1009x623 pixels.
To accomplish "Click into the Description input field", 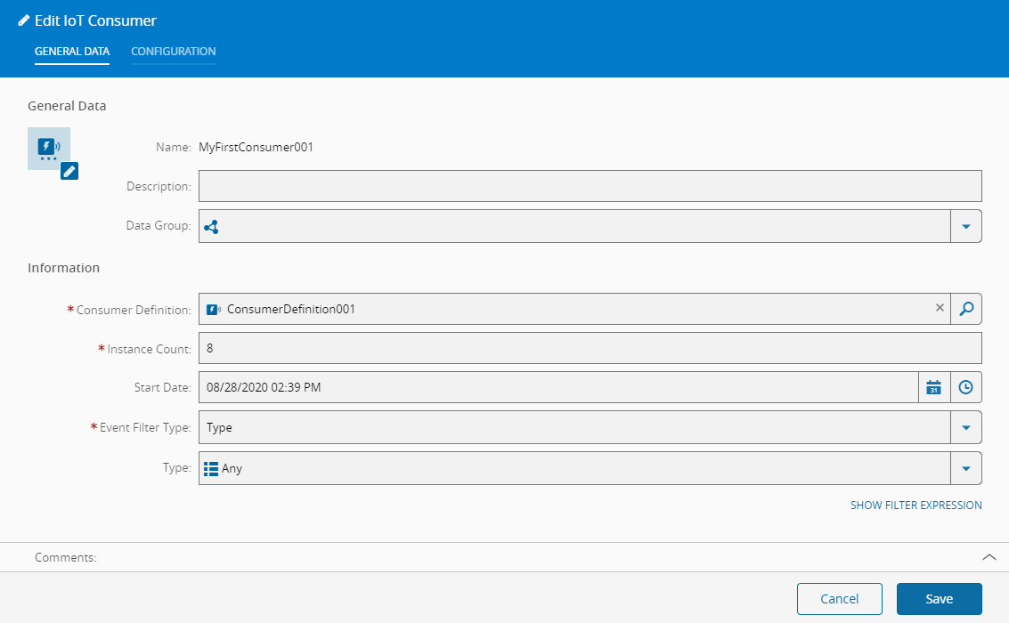I will click(588, 187).
